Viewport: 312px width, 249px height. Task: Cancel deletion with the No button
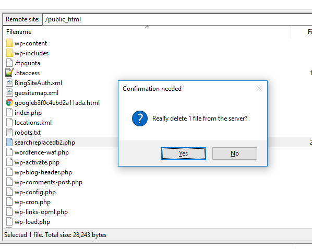pyautogui.click(x=235, y=153)
